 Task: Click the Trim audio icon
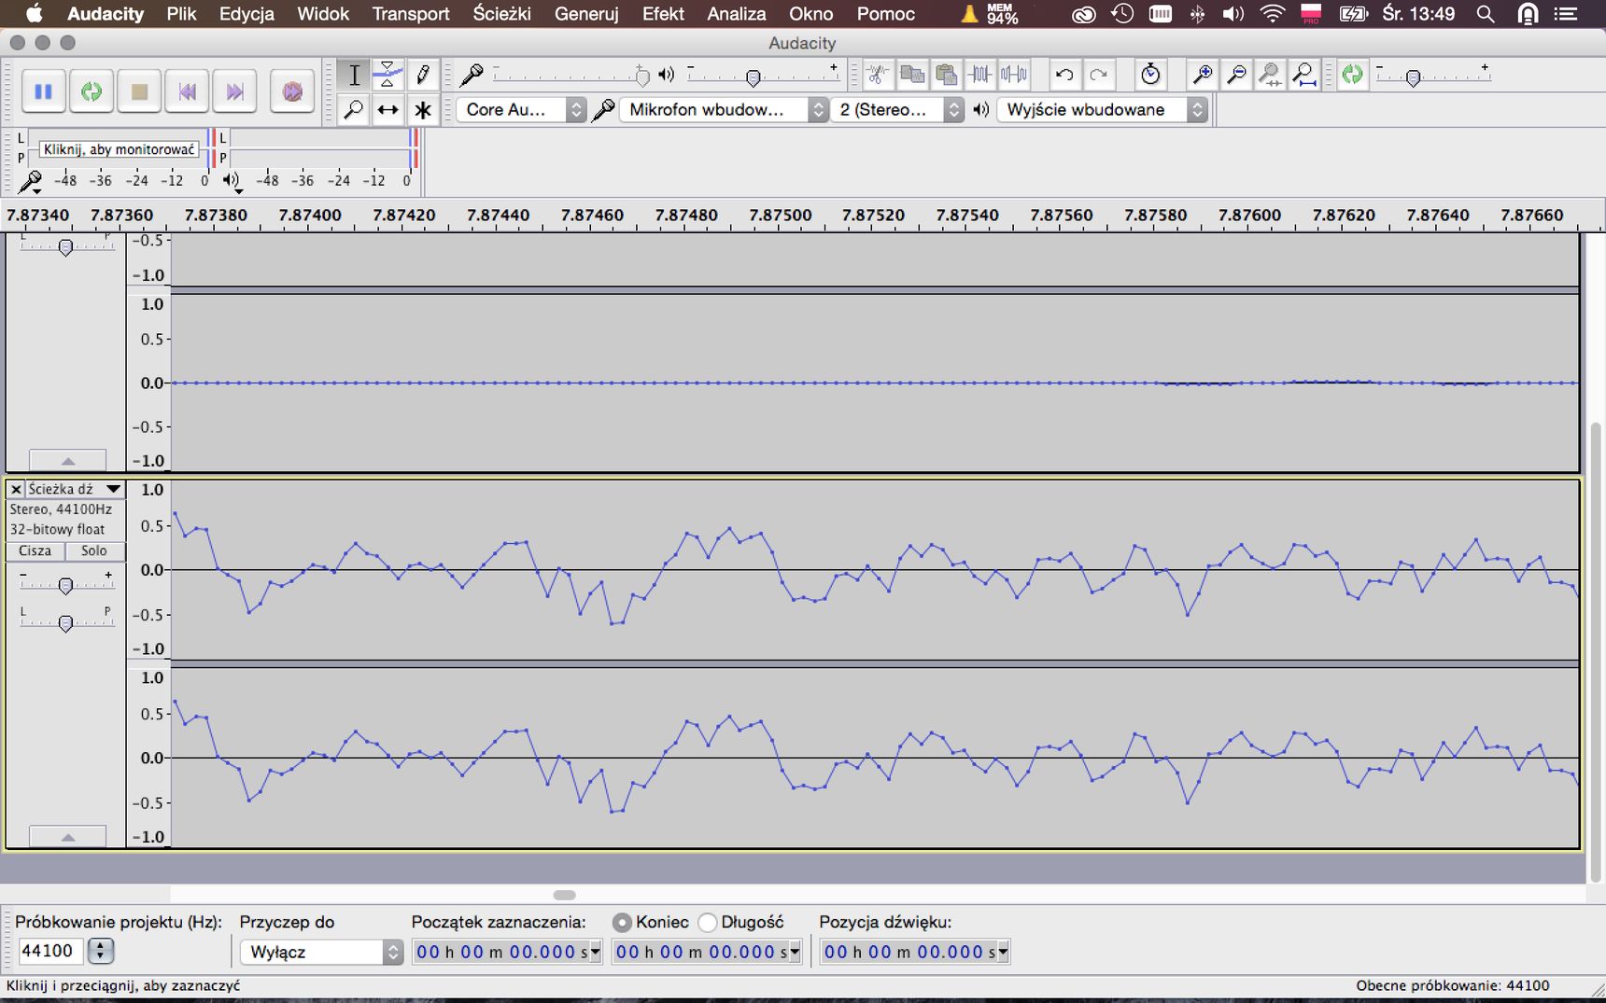click(979, 75)
